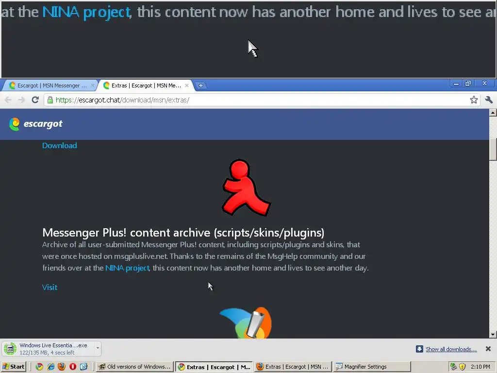
Task: Click the browser back arrow
Action: [x=8, y=100]
